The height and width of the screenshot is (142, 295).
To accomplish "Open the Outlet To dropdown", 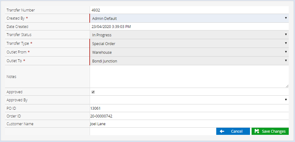I will point(189,61).
